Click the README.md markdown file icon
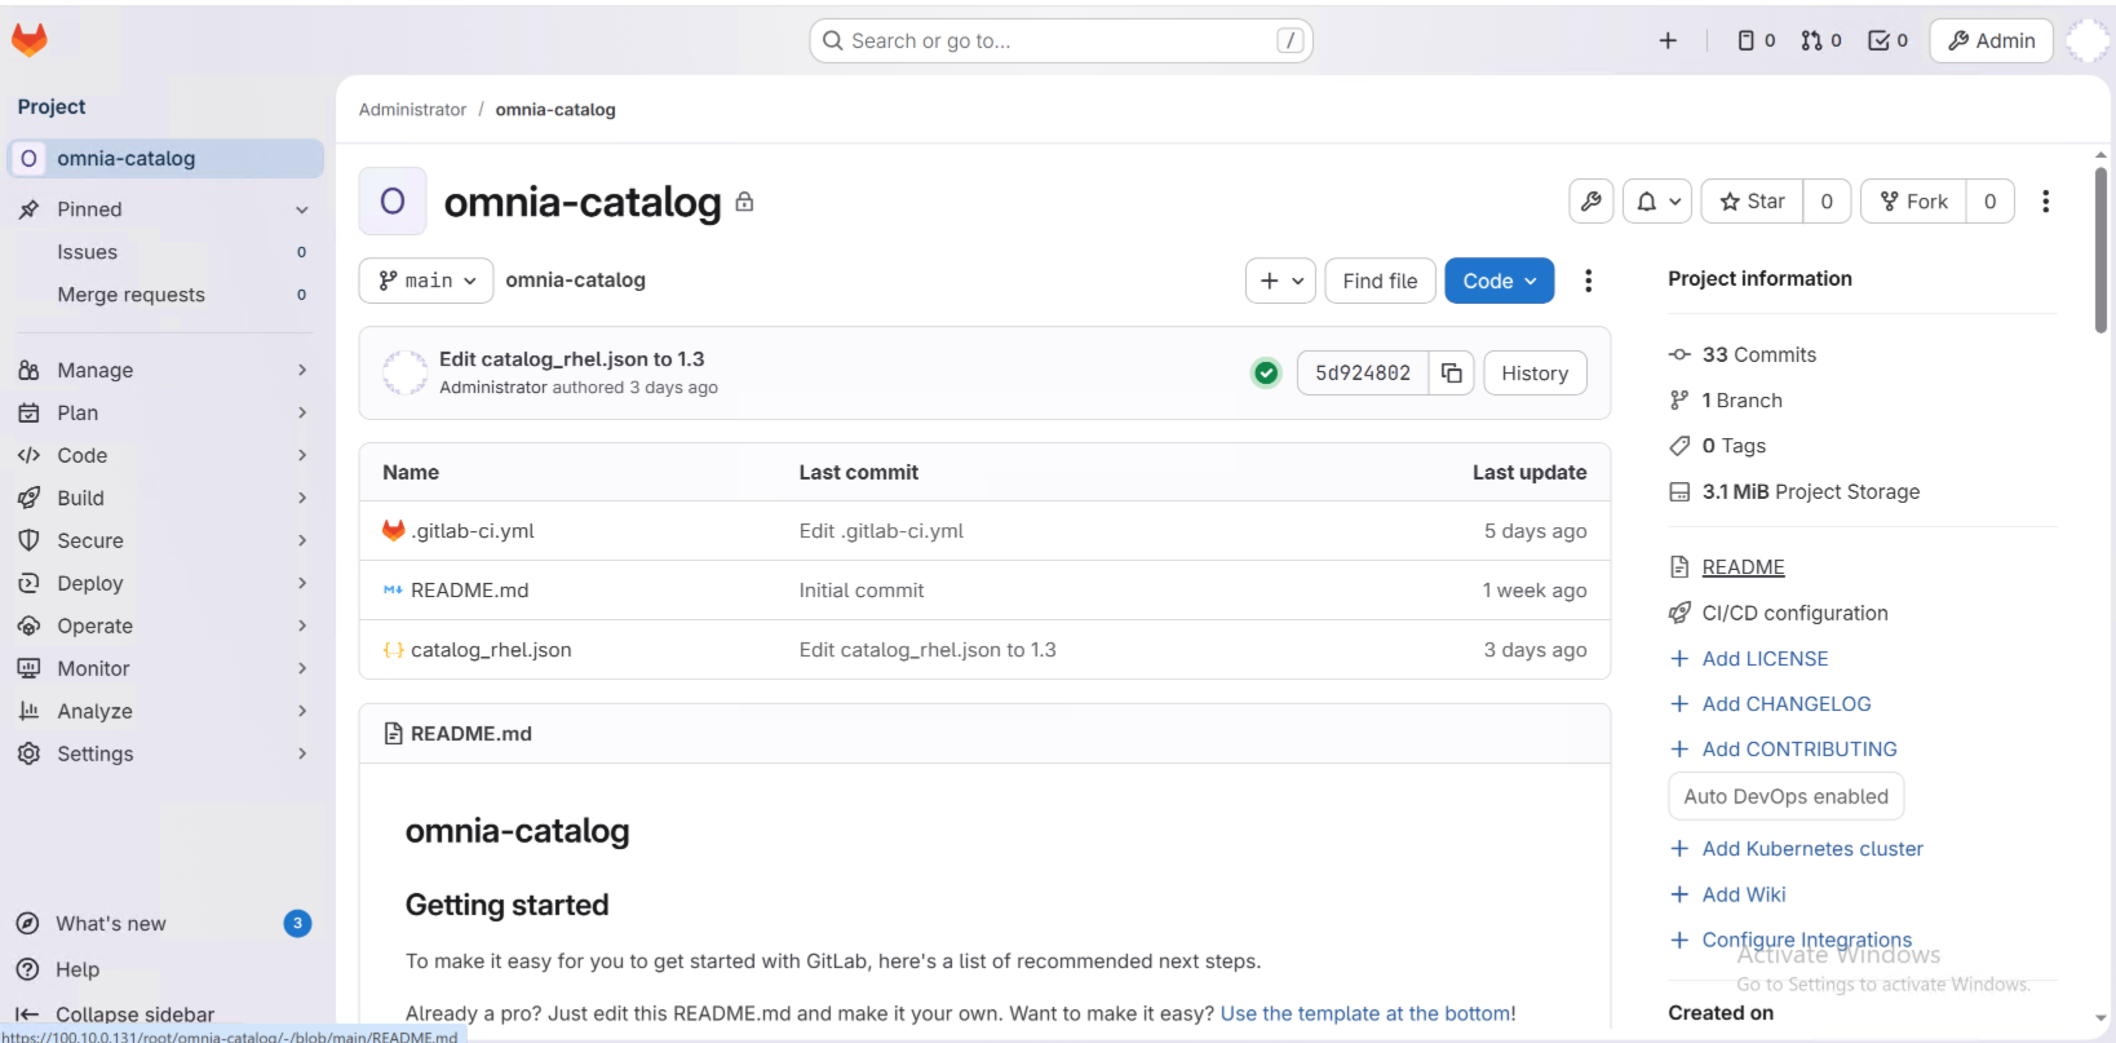 click(393, 590)
